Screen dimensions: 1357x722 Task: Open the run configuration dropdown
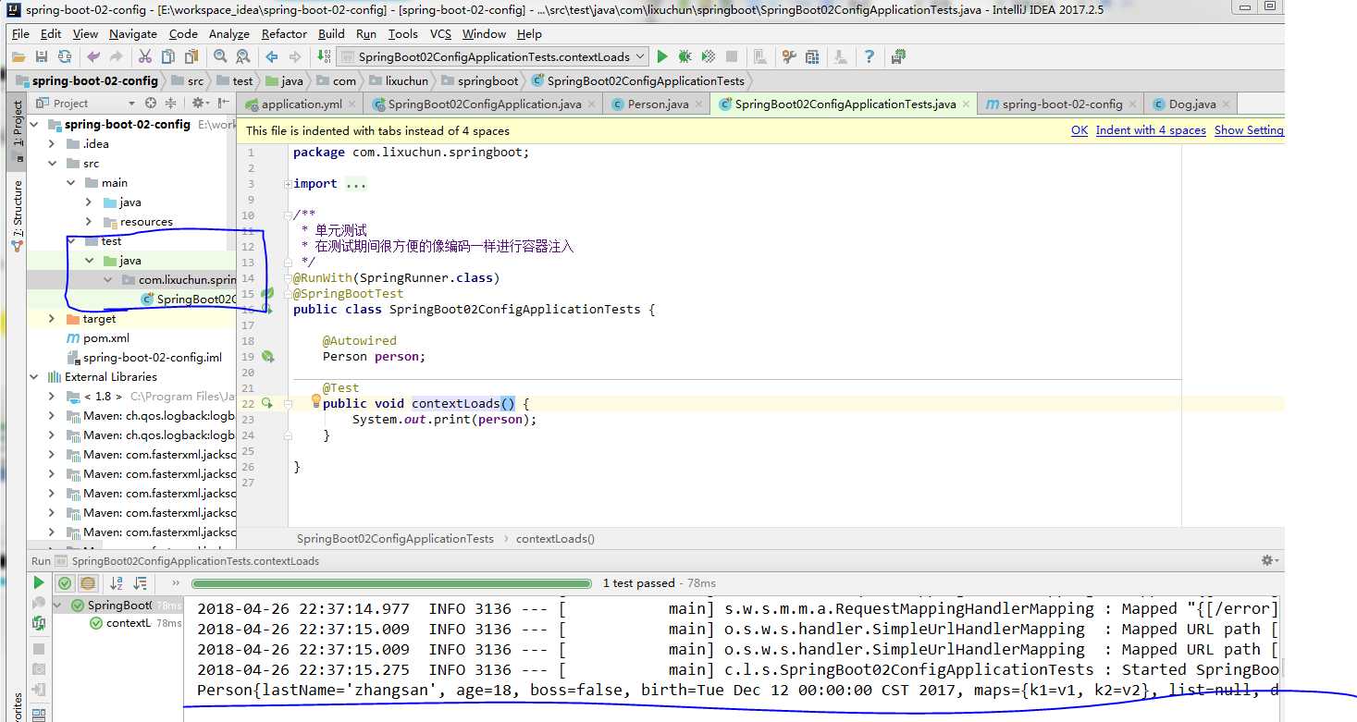pyautogui.click(x=491, y=56)
